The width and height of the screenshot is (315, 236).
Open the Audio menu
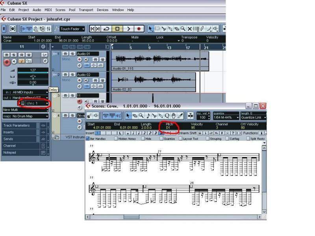[37, 10]
